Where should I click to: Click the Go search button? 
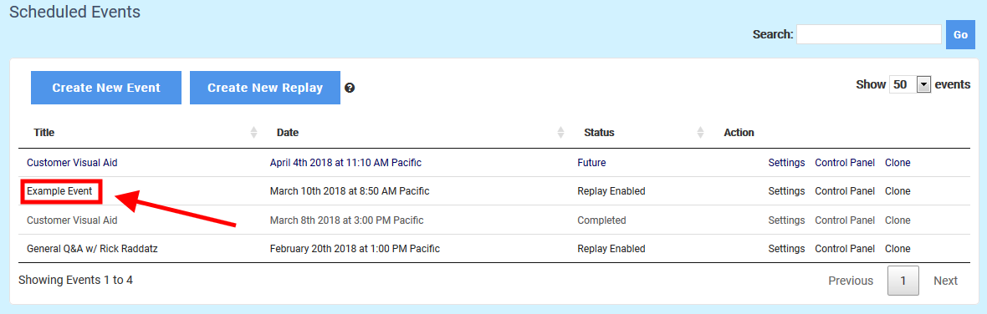coord(960,35)
